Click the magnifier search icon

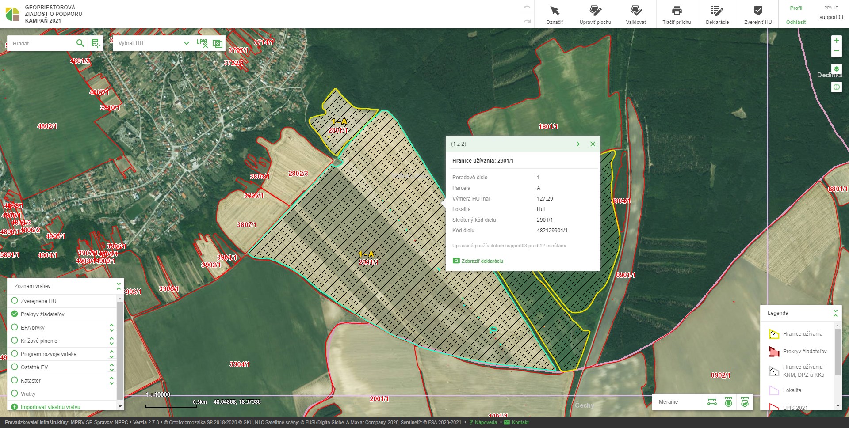[x=80, y=43]
